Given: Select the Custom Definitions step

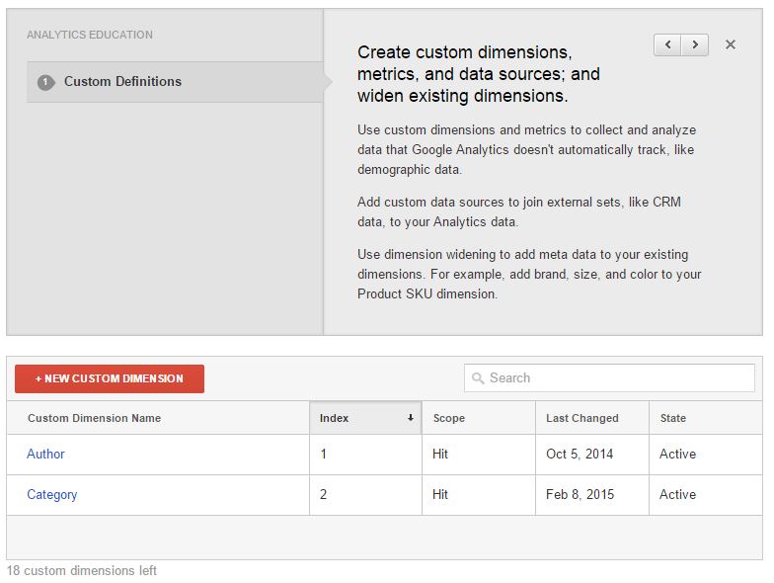Looking at the screenshot, I should pyautogui.click(x=122, y=82).
